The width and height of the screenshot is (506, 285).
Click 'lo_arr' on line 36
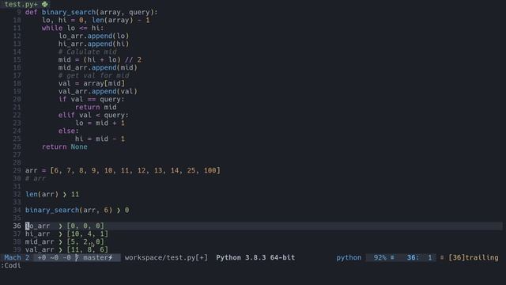[38, 226]
